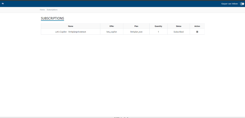The width and height of the screenshot is (245, 118).
Task: Click the limitplan_test plan cell
Action: [x=136, y=32]
